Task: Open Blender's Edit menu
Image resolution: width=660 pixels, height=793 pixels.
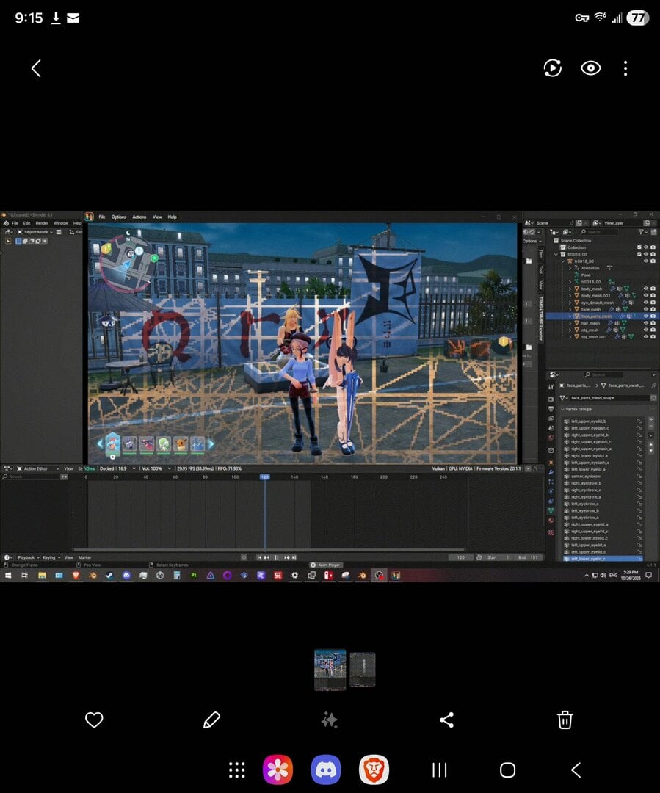Action: pyautogui.click(x=27, y=223)
